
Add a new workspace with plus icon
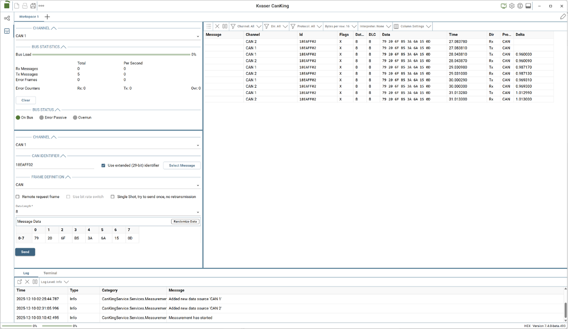pos(47,17)
